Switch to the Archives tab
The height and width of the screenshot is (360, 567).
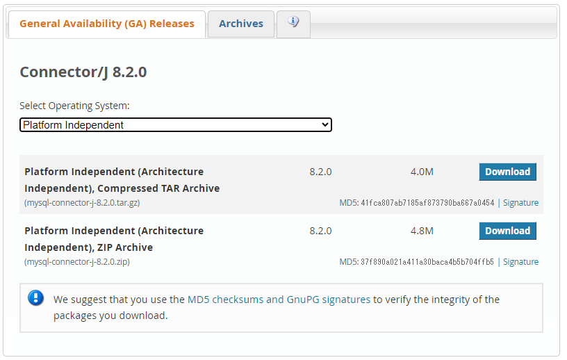(241, 24)
